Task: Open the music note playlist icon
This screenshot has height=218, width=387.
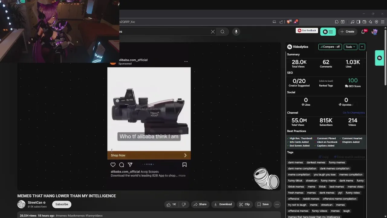Action: (x=352, y=22)
